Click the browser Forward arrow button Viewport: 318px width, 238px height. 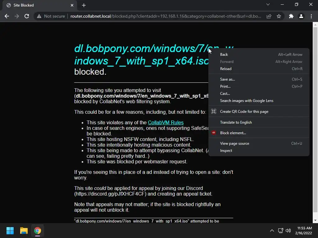click(17, 16)
